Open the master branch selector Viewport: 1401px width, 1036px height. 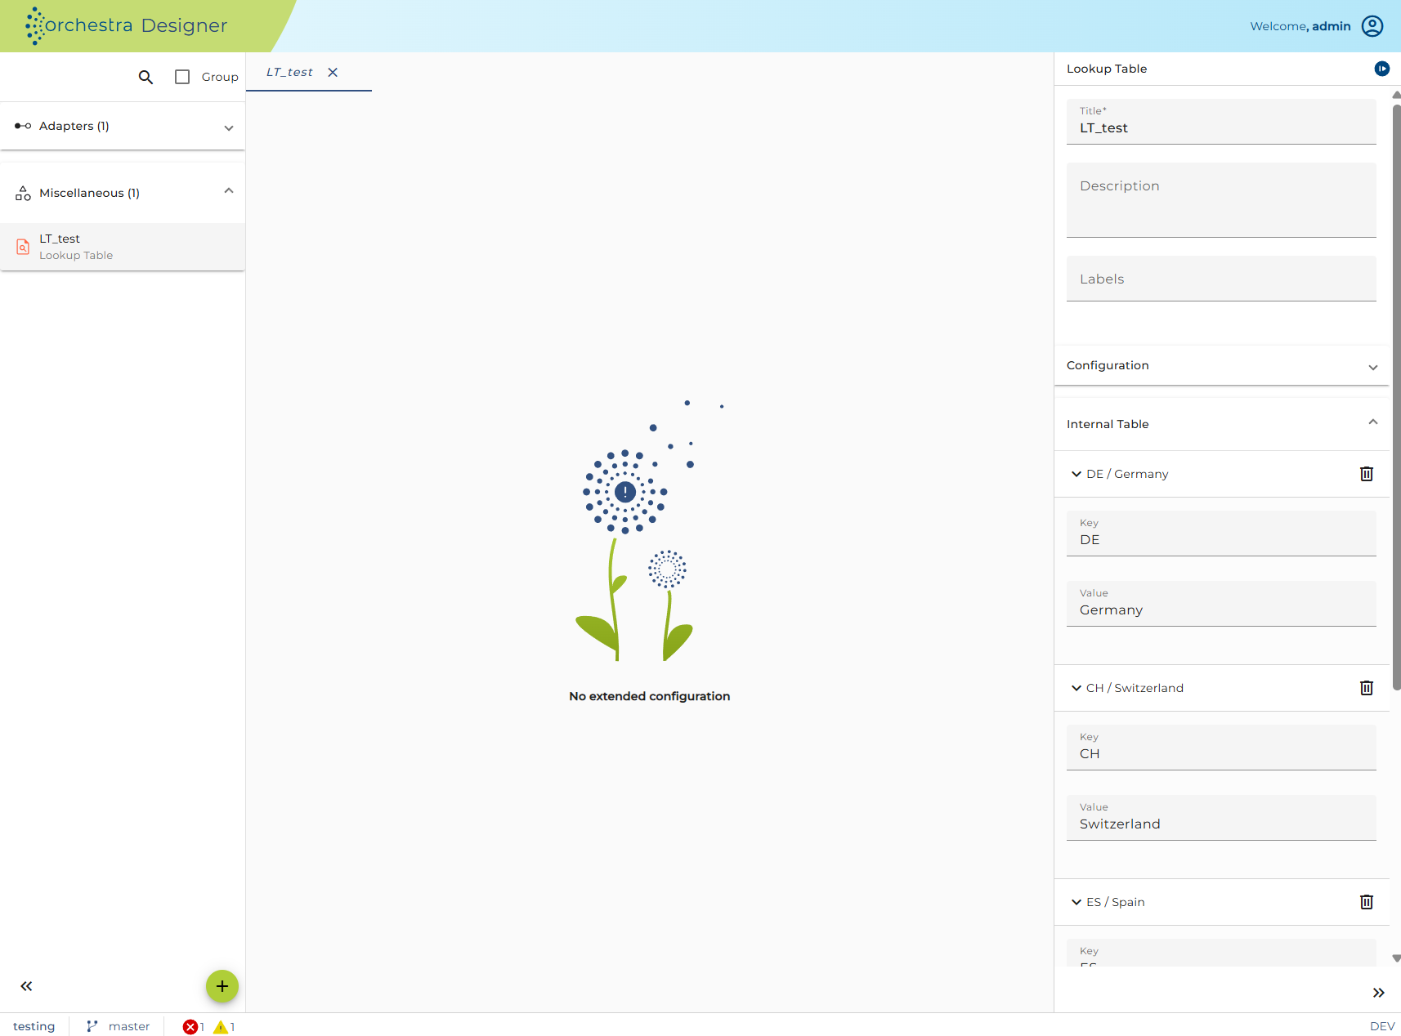coord(119,1027)
